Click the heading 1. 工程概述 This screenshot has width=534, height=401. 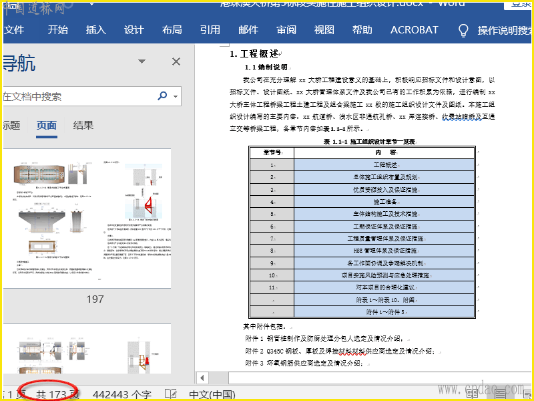254,54
